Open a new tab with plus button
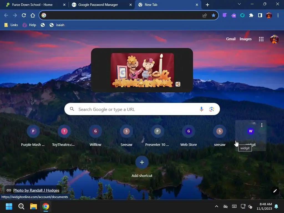284x213 pixels. [207, 5]
